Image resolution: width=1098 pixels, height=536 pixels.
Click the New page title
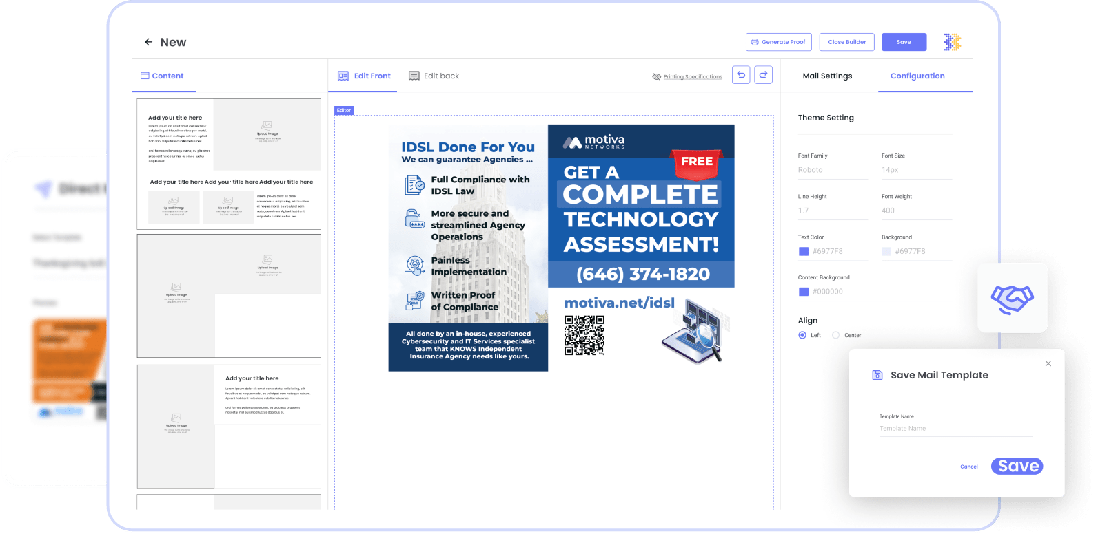[x=173, y=42]
